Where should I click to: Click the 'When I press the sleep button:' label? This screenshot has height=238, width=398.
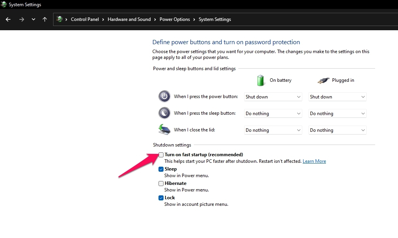(205, 113)
